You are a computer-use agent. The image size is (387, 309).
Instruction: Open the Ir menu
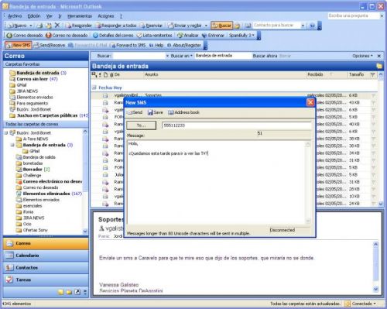click(x=60, y=16)
